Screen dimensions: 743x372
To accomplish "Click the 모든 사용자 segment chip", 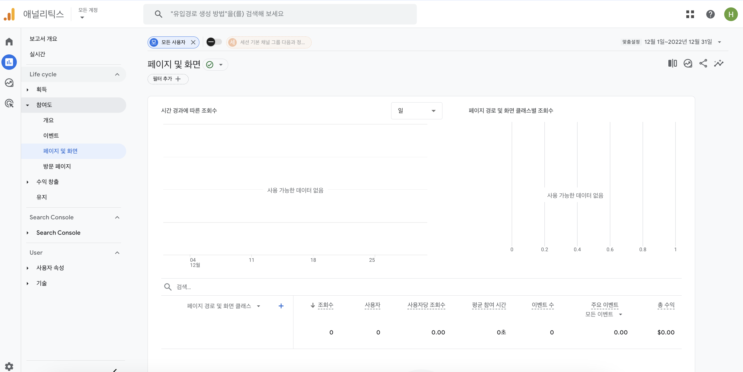I will (x=173, y=42).
